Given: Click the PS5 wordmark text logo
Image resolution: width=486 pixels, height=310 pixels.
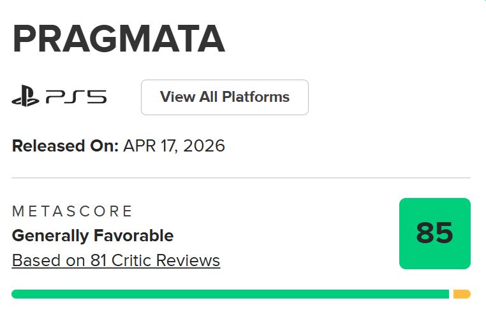Looking at the screenshot, I should (76, 97).
